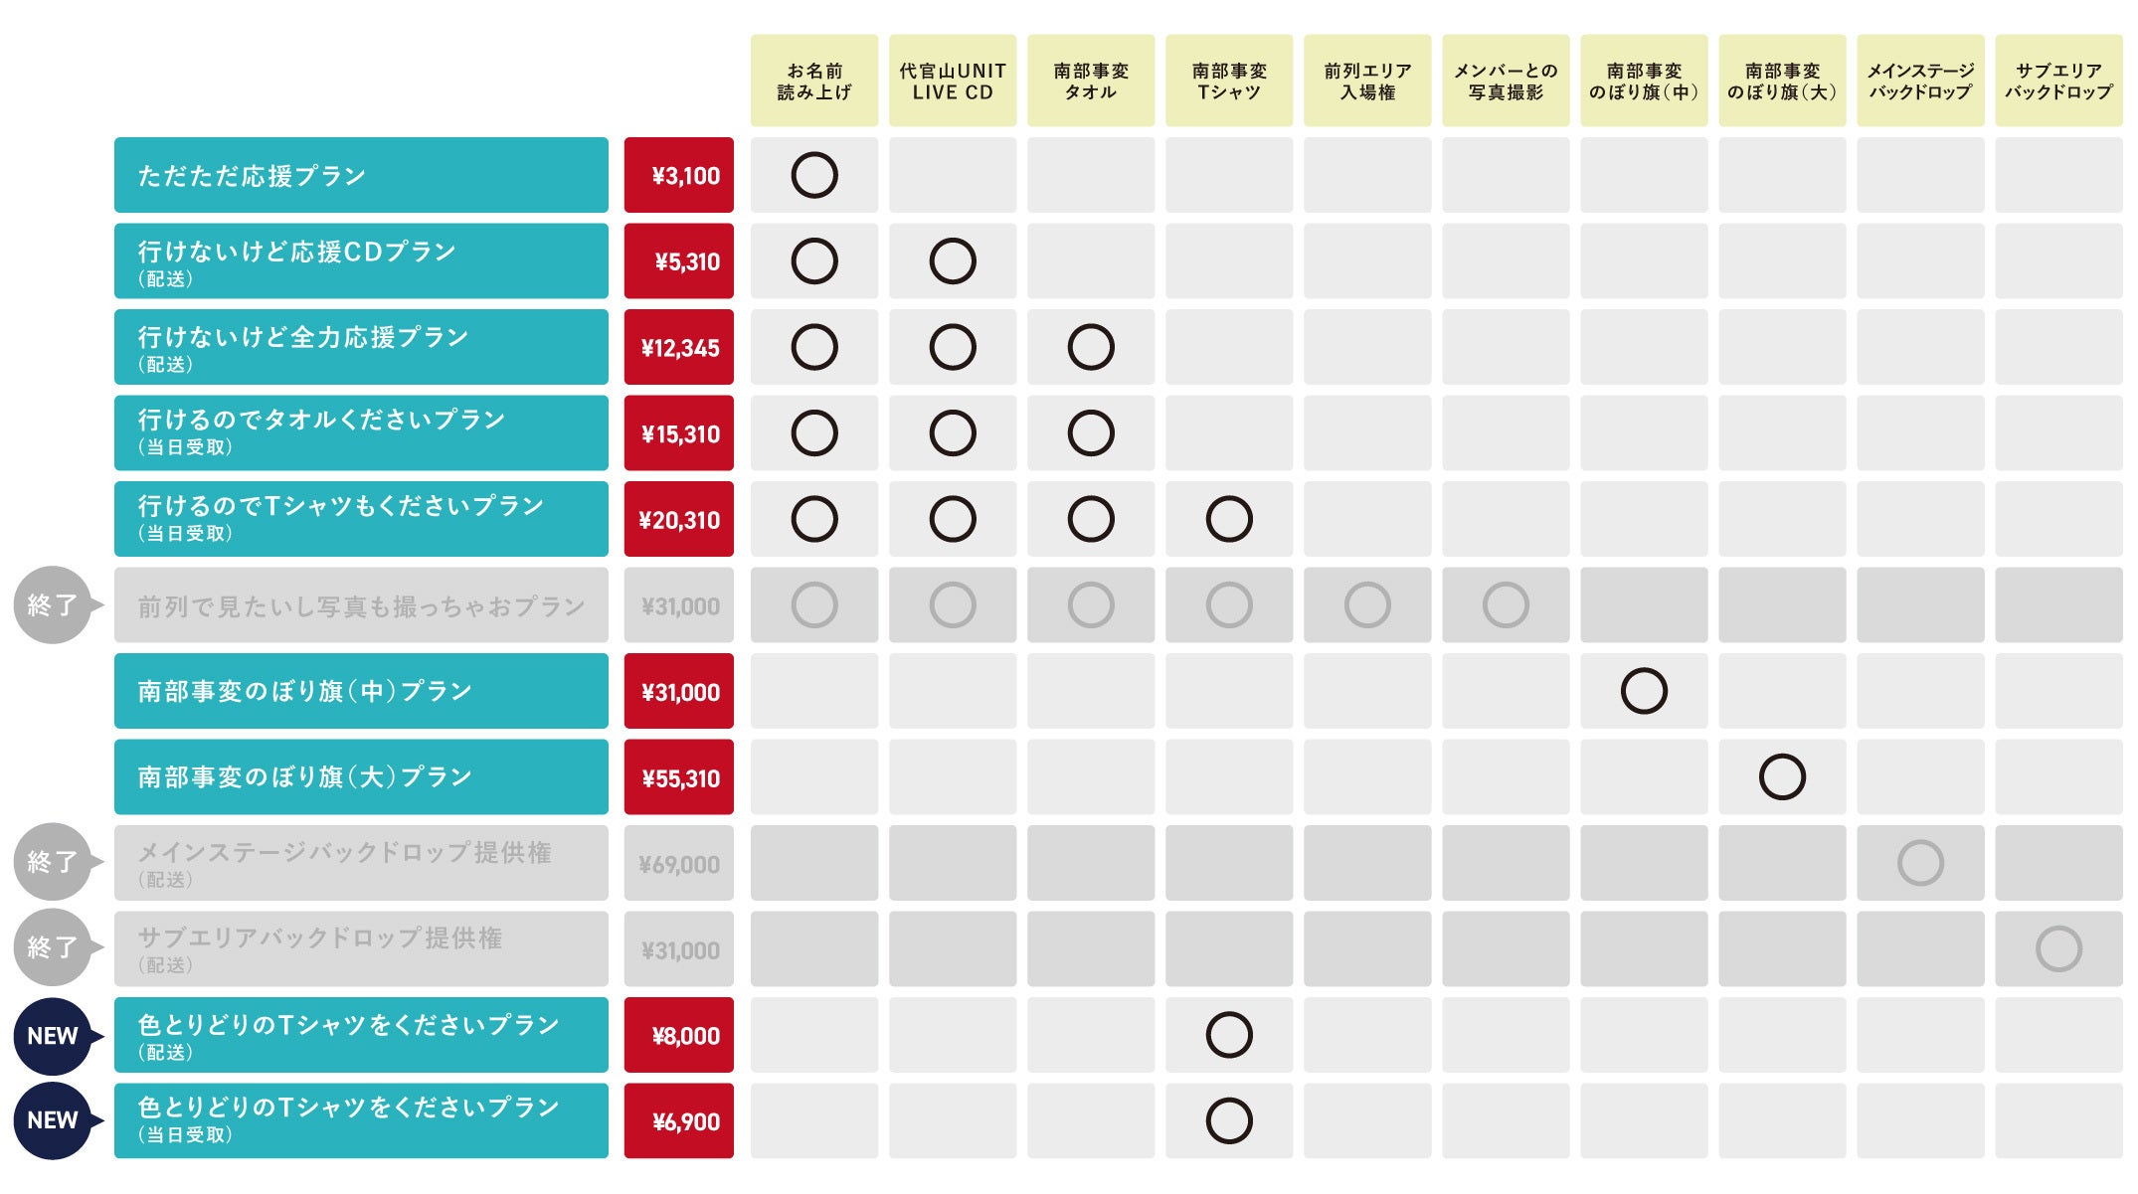Click the 終了 badge beside 前列で見たいし写真も撮っちゃおプラン
This screenshot has height=1194, width=2138.
(x=53, y=604)
